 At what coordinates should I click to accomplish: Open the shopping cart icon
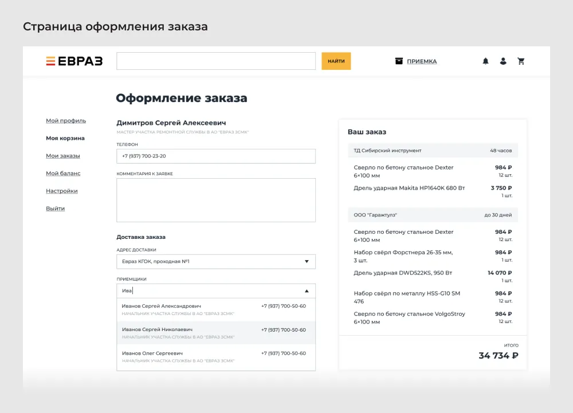(x=521, y=61)
